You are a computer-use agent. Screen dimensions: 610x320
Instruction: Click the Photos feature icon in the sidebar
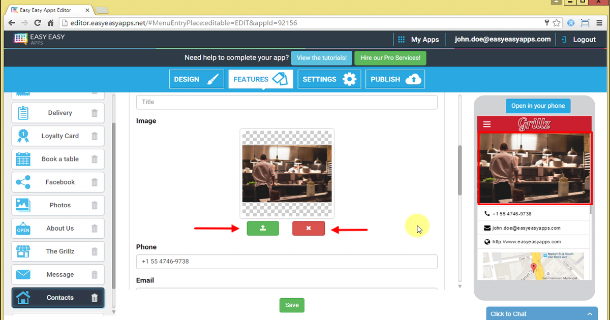pos(23,205)
